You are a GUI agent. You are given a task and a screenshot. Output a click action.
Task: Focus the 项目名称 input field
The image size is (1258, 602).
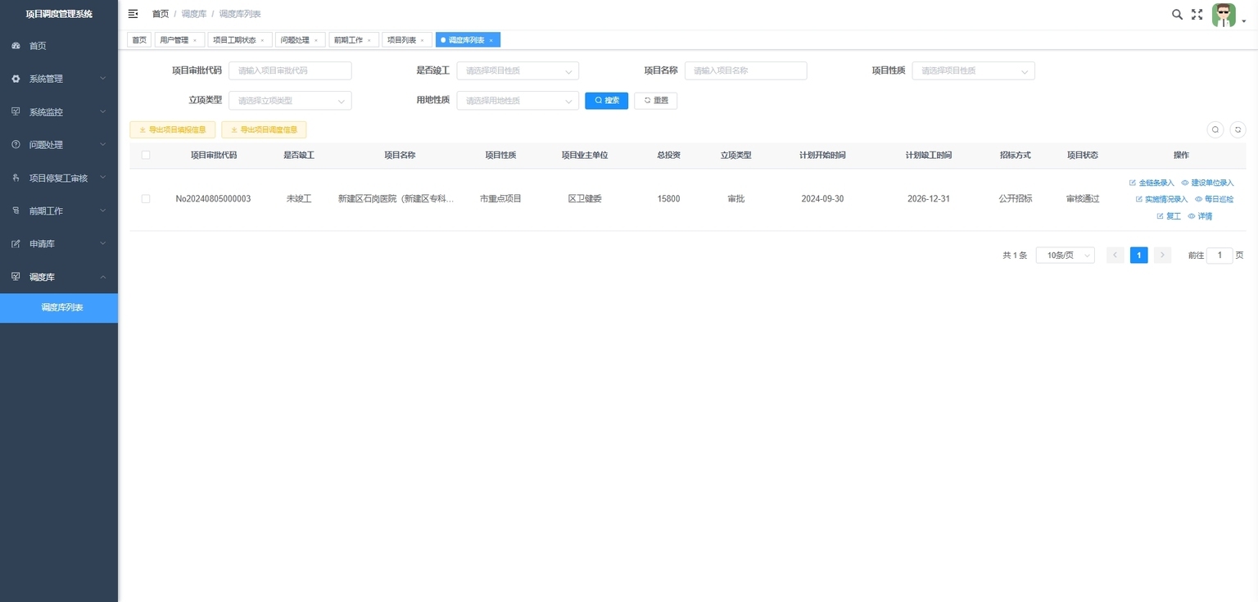745,70
